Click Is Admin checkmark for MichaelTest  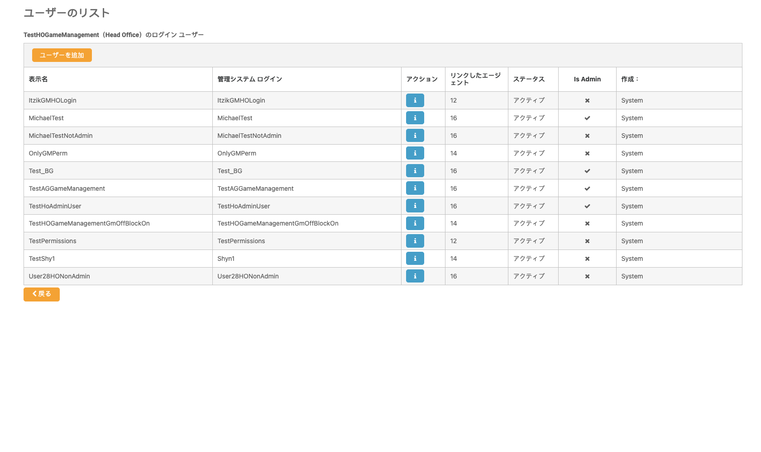point(587,118)
